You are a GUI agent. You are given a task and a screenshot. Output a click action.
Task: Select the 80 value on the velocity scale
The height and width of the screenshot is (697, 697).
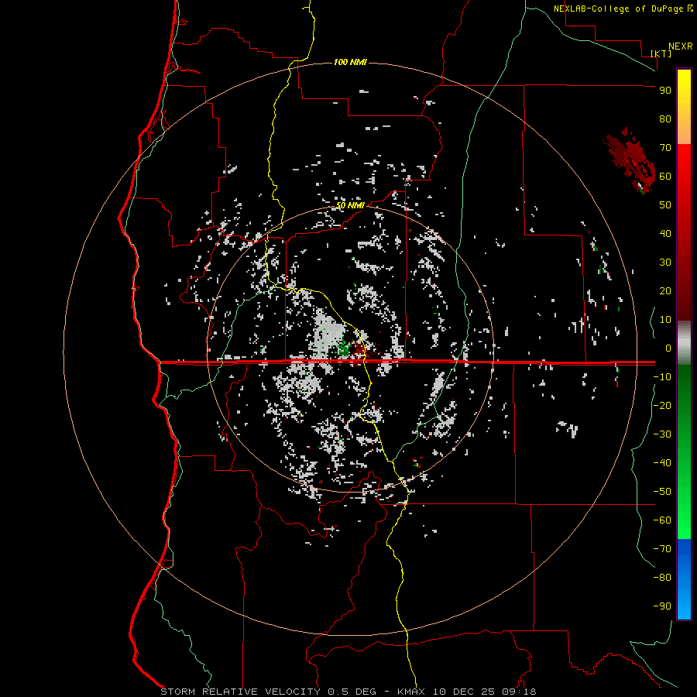665,119
